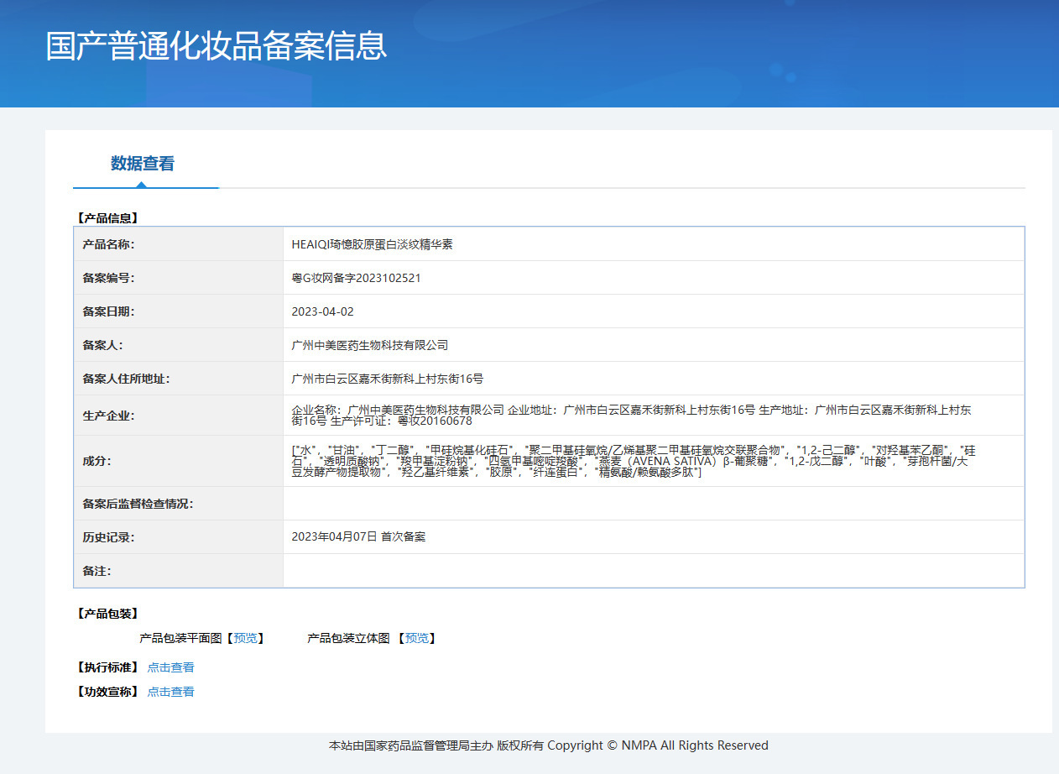1059x774 pixels.
Task: Click address value in 备案人住所地址 row
Action: tap(387, 379)
